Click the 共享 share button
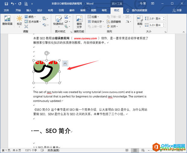This screenshot has height=153, width=187. tap(177, 10)
